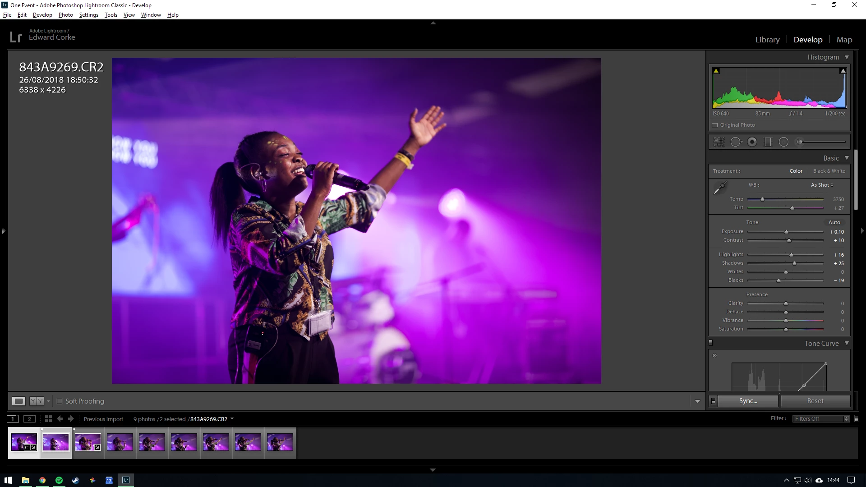Click the Reset button
This screenshot has width=866, height=487.
(815, 401)
